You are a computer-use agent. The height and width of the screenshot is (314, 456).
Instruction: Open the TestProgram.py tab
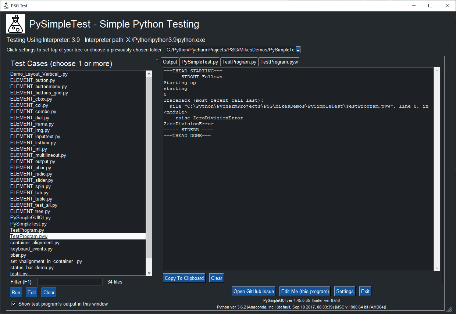239,62
